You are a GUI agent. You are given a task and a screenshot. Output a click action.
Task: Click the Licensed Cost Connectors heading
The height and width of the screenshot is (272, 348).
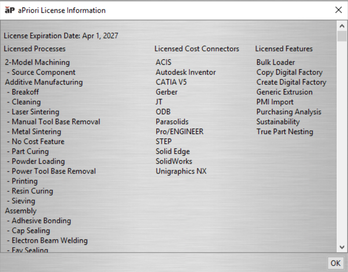click(197, 48)
